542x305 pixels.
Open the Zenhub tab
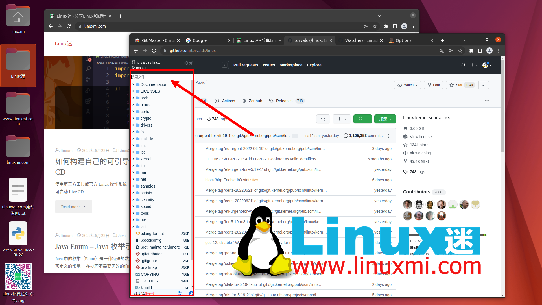(x=252, y=101)
